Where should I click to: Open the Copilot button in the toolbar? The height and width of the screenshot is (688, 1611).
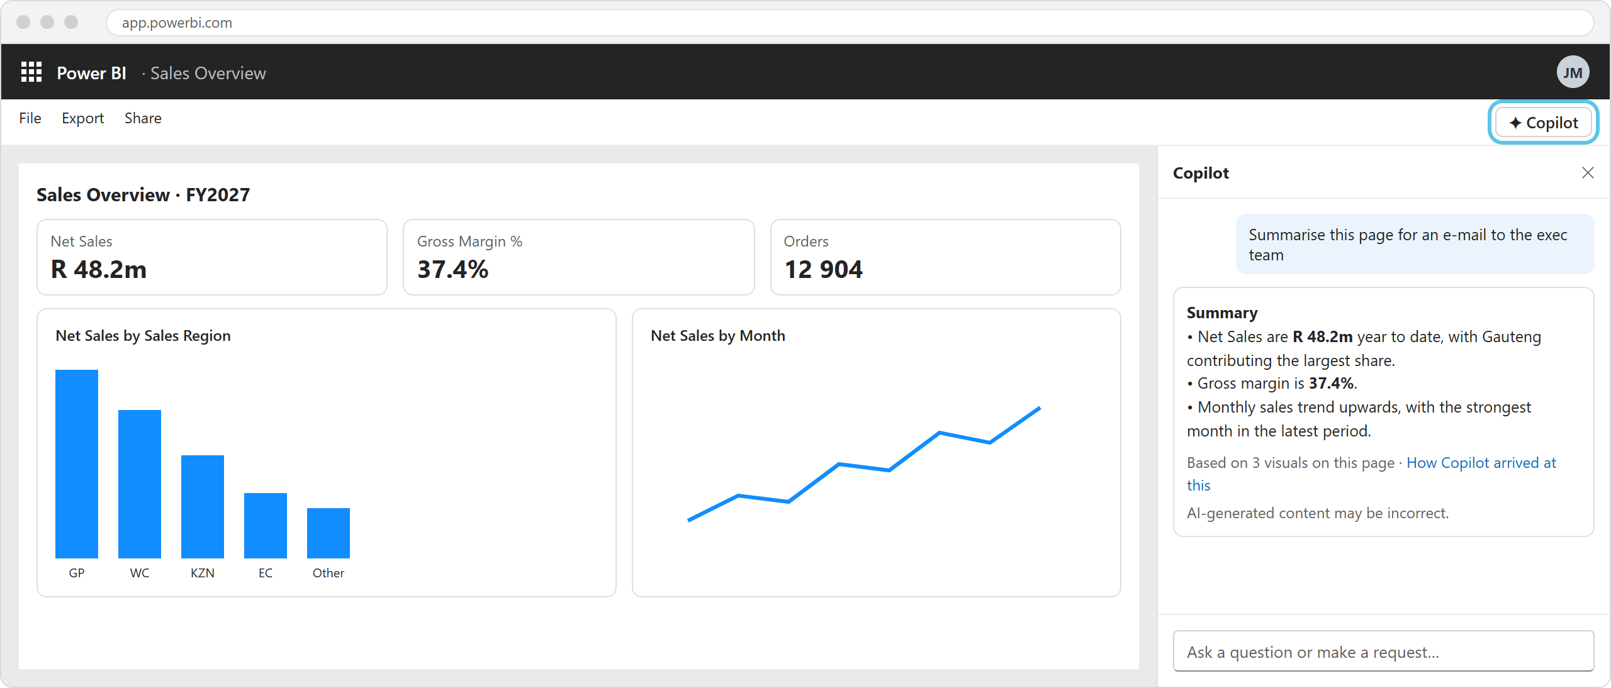point(1543,123)
